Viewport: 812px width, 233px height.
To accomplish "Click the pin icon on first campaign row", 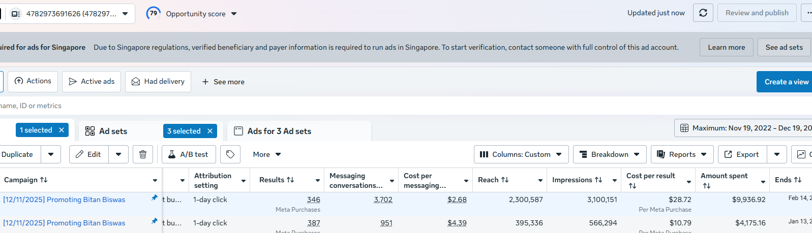I will 154,198.
